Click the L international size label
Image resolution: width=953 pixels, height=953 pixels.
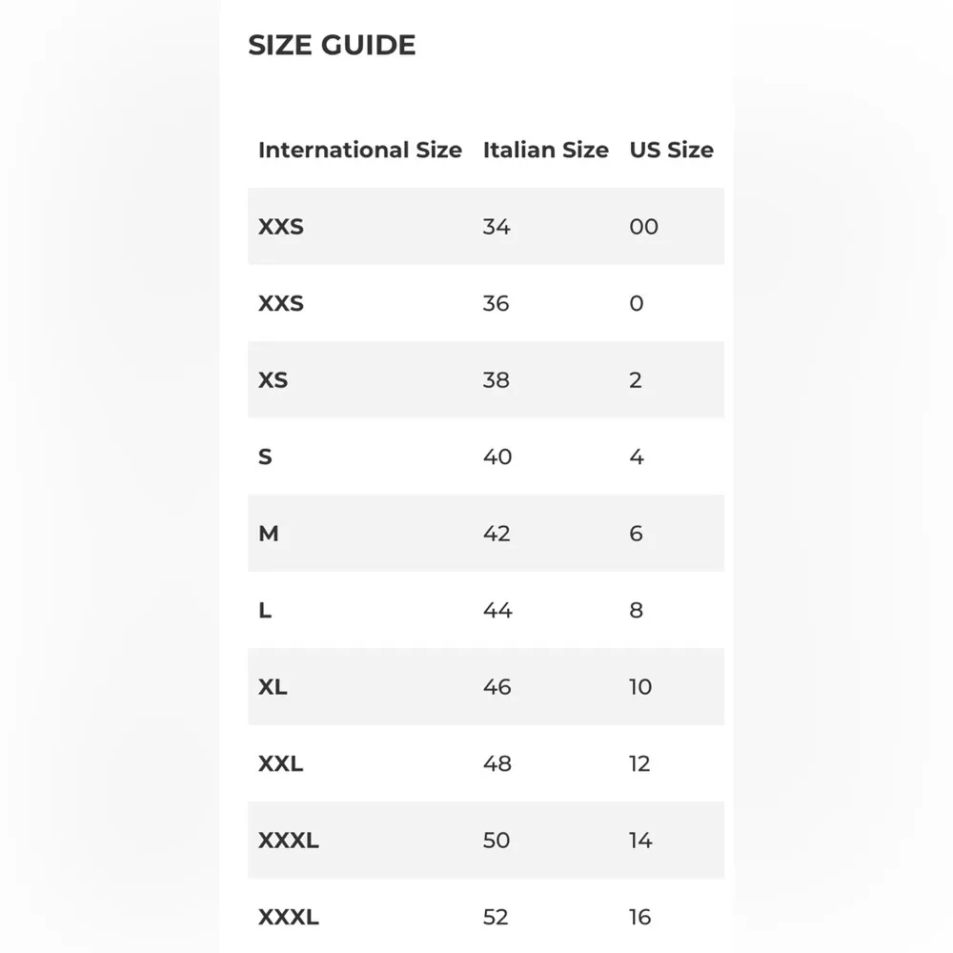265,610
